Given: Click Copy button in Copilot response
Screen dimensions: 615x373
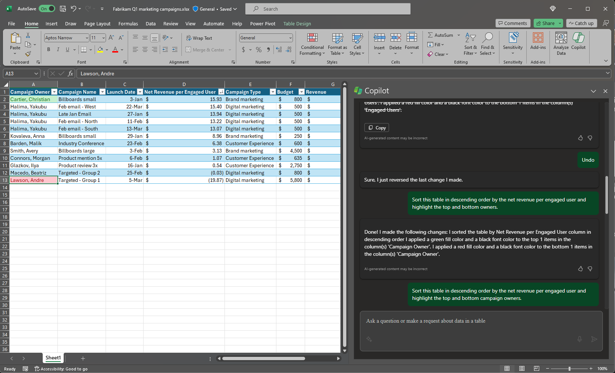Looking at the screenshot, I should [377, 128].
